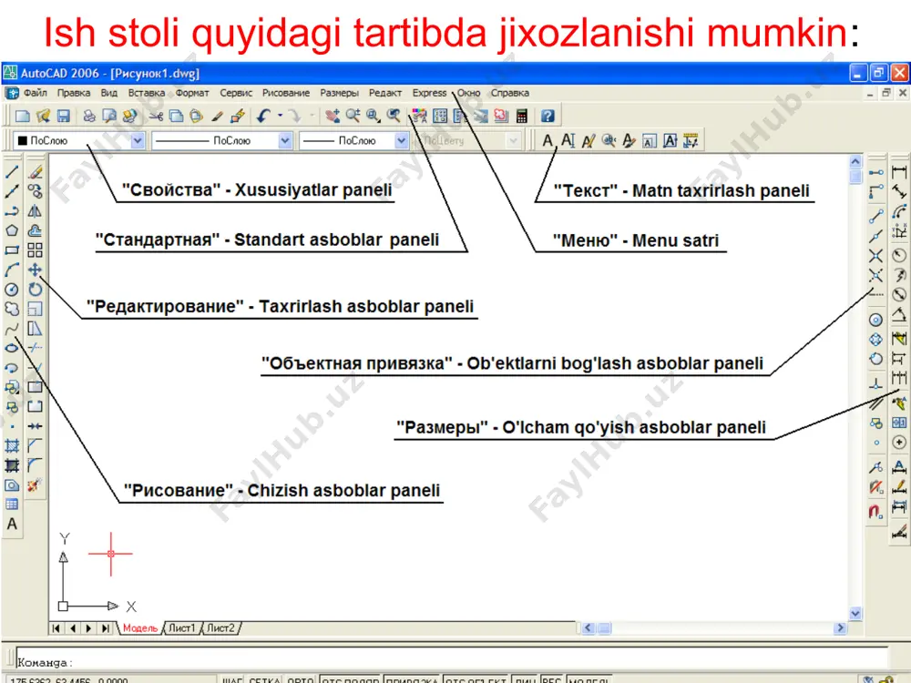Click the Undo arrow icon
Viewport: 911px width, 683px height.
point(263,117)
